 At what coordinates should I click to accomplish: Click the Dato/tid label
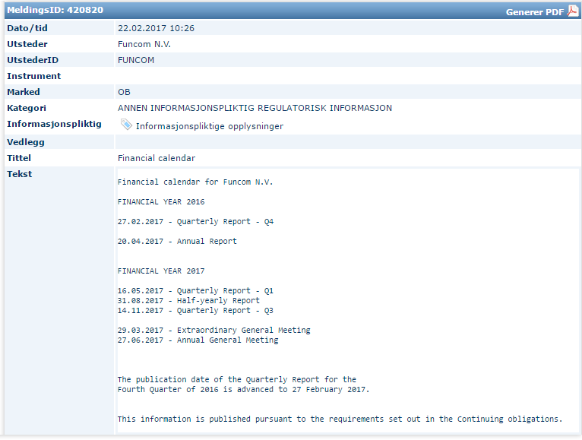click(x=27, y=28)
